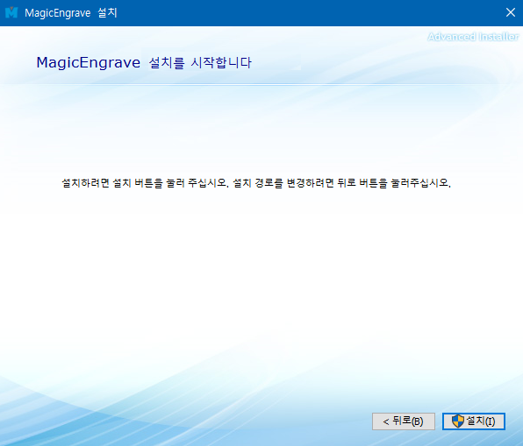The height and width of the screenshot is (446, 523).
Task: Click the 설치를 시작합니다 part of heading
Action: (200, 62)
